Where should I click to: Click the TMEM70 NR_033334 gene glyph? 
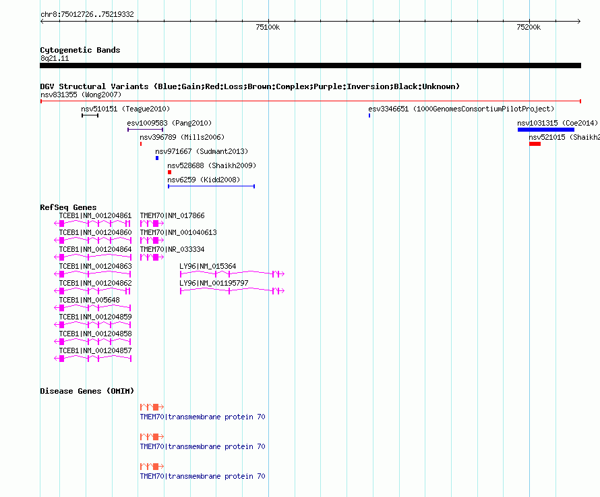click(x=152, y=257)
